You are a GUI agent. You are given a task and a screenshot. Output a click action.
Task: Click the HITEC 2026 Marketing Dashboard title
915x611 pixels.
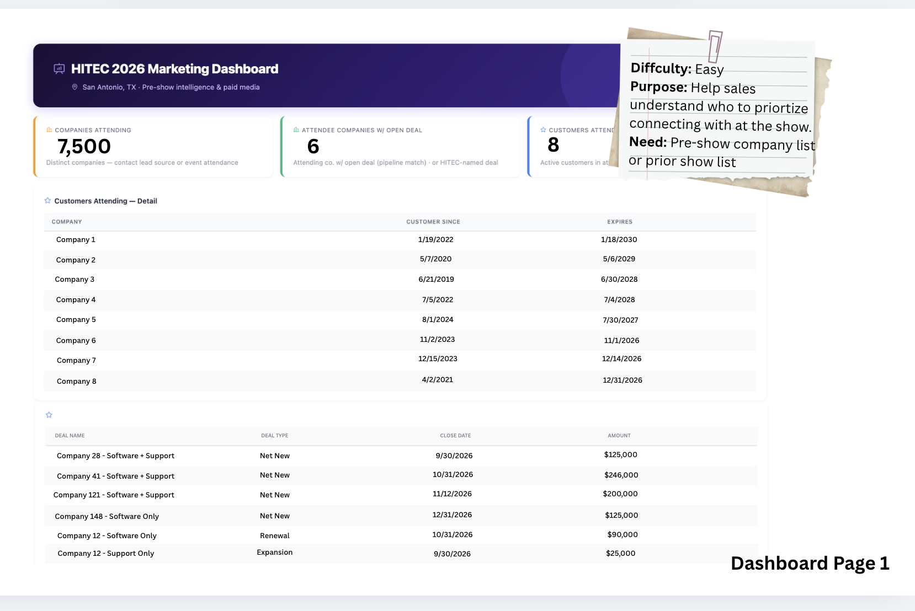pyautogui.click(x=174, y=69)
